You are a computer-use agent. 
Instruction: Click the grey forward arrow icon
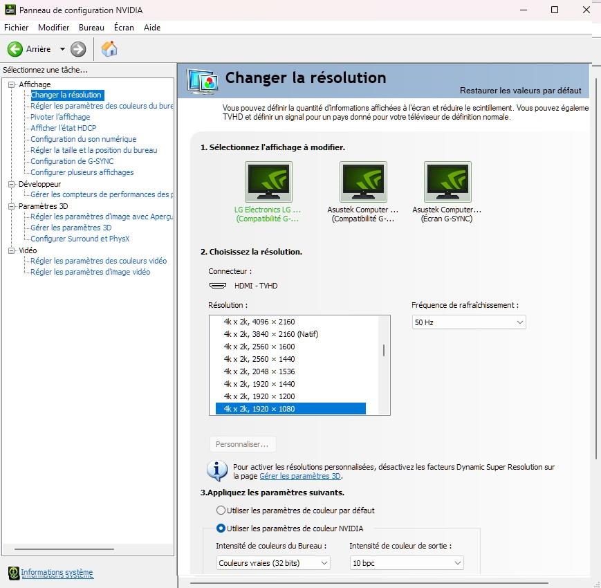(78, 49)
